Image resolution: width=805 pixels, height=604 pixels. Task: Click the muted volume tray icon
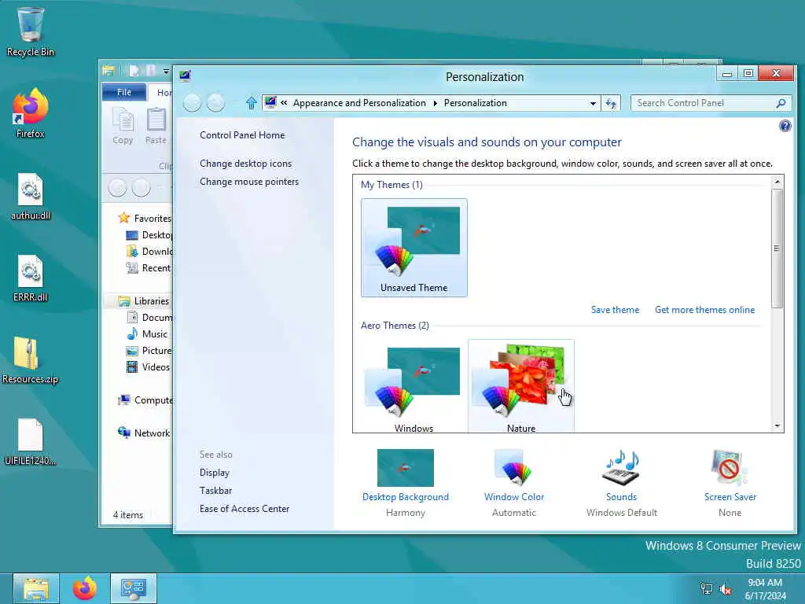[726, 589]
